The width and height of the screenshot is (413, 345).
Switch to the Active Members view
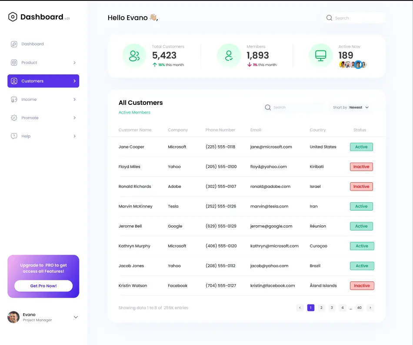click(134, 112)
